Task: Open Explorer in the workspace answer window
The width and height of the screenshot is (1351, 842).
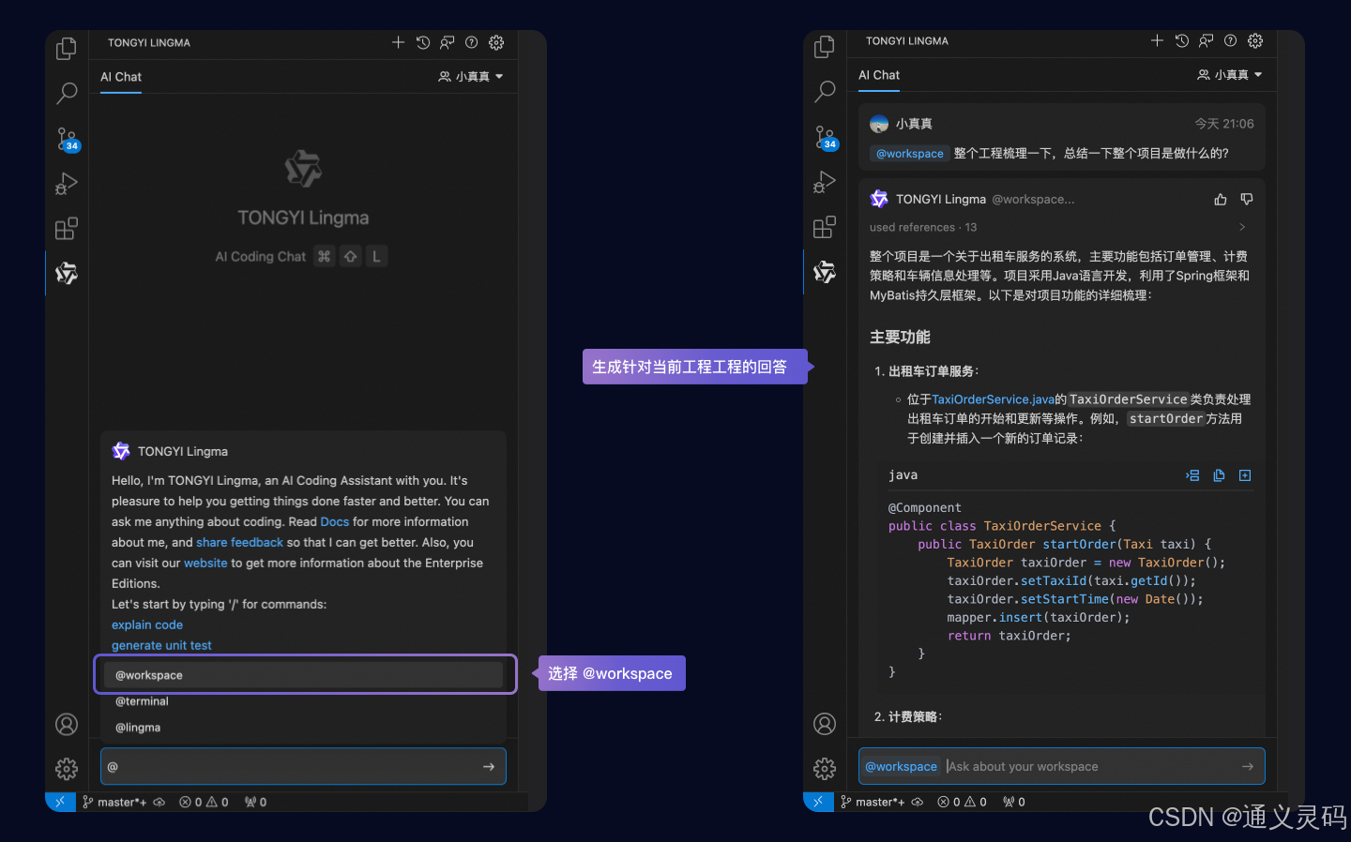Action: 825,46
